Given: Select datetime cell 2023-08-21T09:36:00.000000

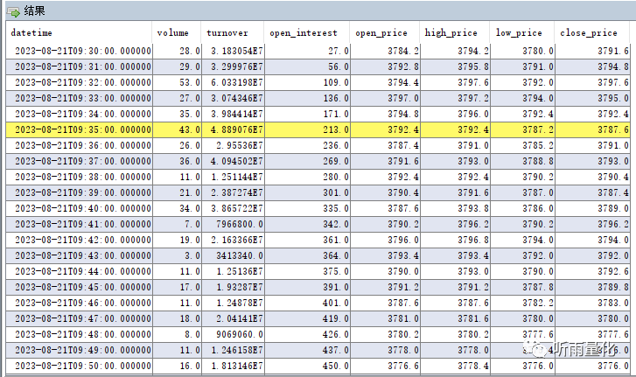Looking at the screenshot, I should (79, 145).
